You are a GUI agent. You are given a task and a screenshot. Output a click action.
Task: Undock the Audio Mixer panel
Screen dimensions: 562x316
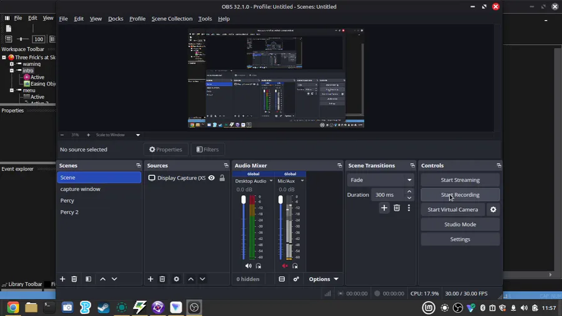pos(340,165)
